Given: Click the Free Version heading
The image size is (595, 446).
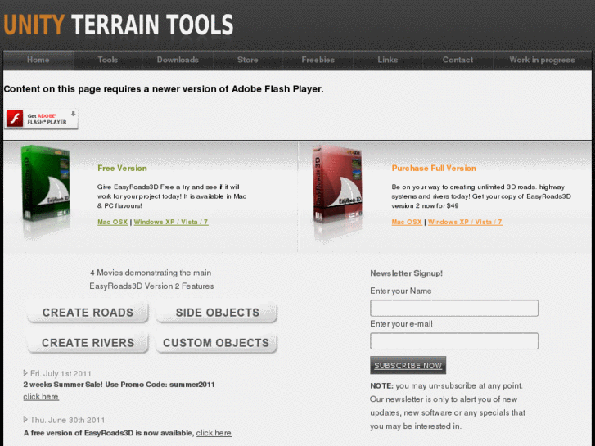Looking at the screenshot, I should [x=122, y=168].
